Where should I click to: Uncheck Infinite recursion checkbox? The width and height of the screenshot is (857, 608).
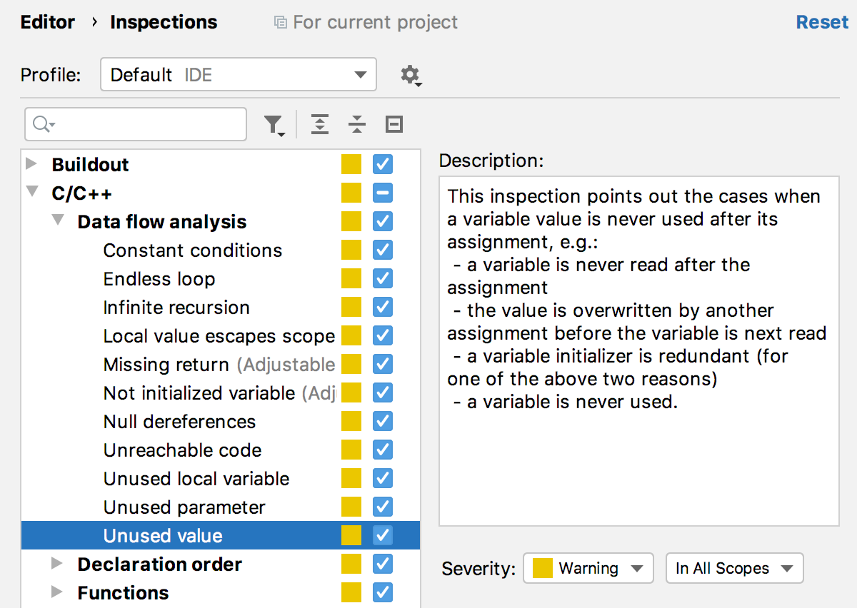pos(383,308)
